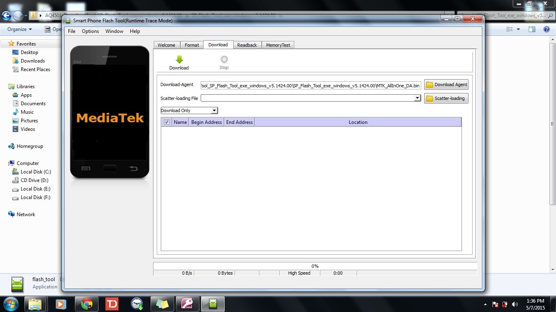Click the Location column header

358,122
